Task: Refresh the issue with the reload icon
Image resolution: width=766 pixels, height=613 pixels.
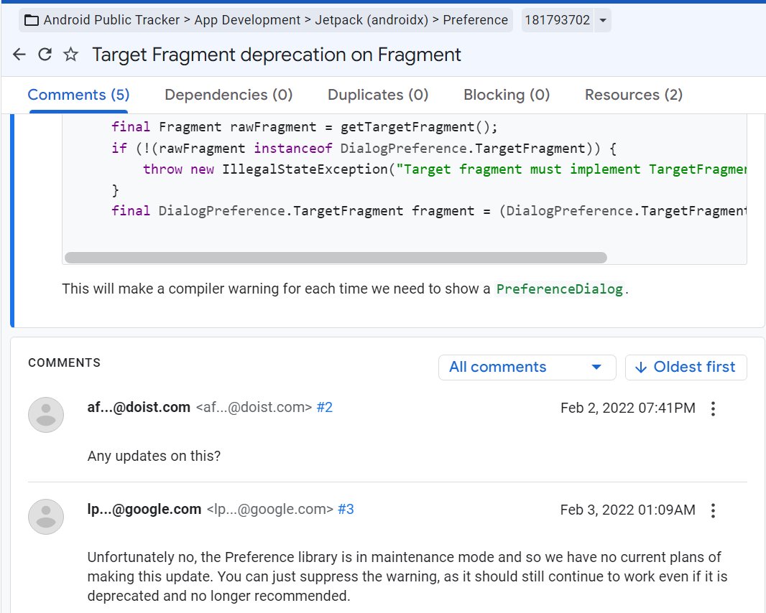Action: point(45,54)
